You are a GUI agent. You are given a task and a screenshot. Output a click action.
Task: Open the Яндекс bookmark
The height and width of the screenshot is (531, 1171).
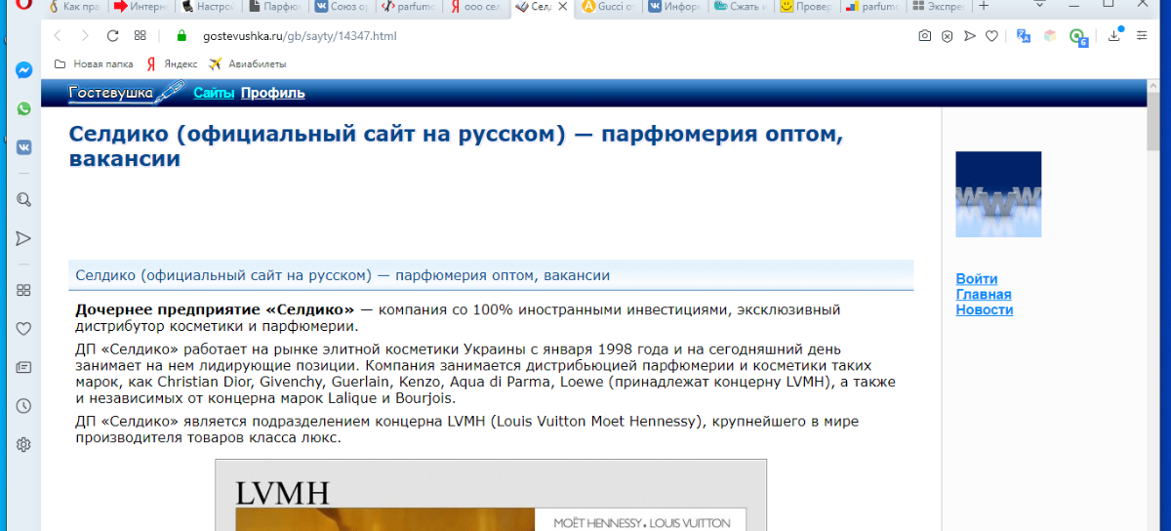[172, 64]
